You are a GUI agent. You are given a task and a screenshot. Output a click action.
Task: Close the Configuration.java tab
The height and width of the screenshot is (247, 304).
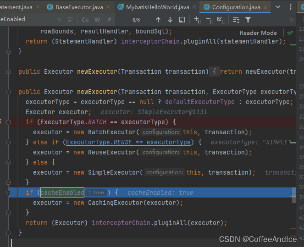[265, 7]
